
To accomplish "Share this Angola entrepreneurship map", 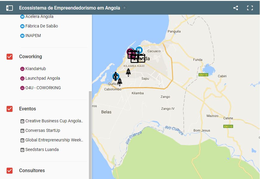I will click(236, 8).
